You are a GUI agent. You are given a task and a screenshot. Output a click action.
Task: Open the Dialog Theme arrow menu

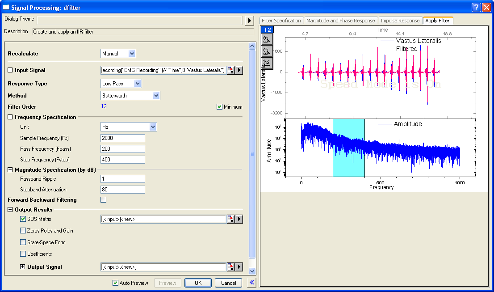[x=250, y=21]
